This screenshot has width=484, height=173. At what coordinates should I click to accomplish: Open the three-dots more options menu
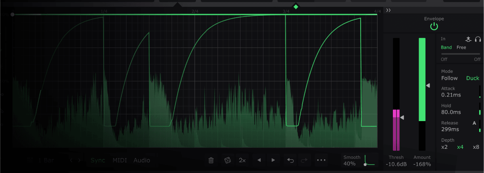tap(321, 160)
